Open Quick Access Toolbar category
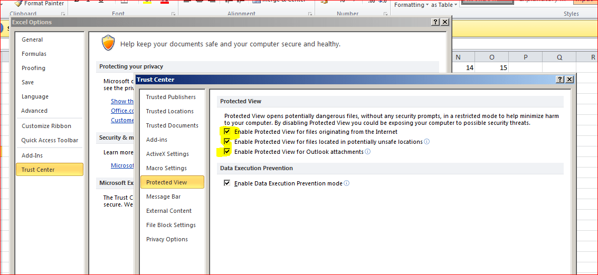Image resolution: width=598 pixels, height=275 pixels. tap(50, 140)
